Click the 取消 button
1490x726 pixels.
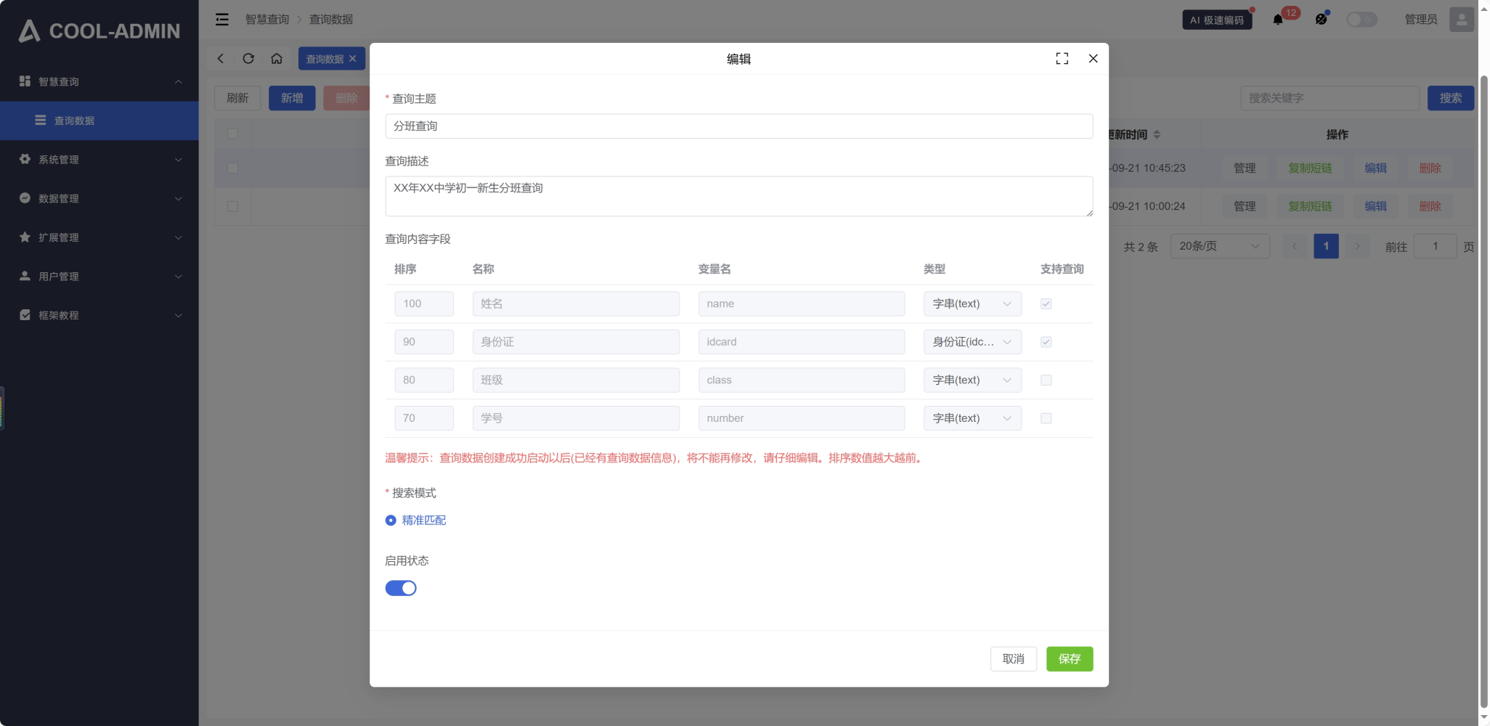[x=1013, y=659]
